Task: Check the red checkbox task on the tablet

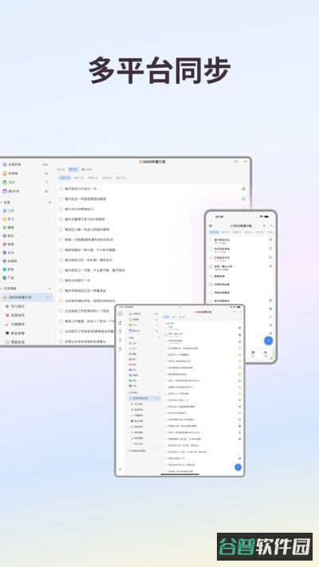Action: (x=167, y=335)
